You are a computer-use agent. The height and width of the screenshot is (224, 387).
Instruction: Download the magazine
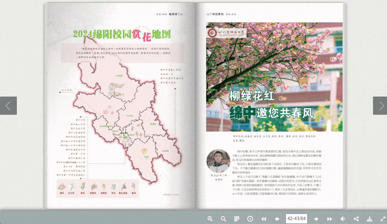[370, 219]
